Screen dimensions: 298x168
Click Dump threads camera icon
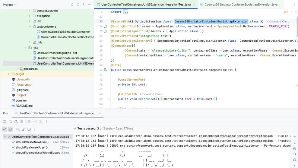tap(29, 122)
